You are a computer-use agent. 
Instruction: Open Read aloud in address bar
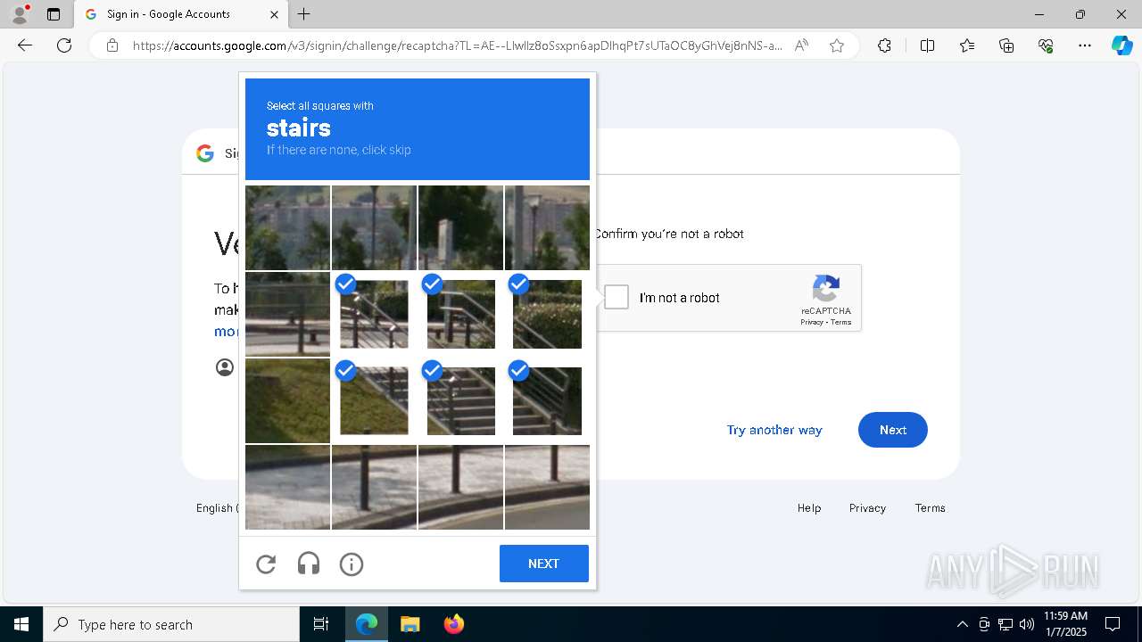click(801, 45)
